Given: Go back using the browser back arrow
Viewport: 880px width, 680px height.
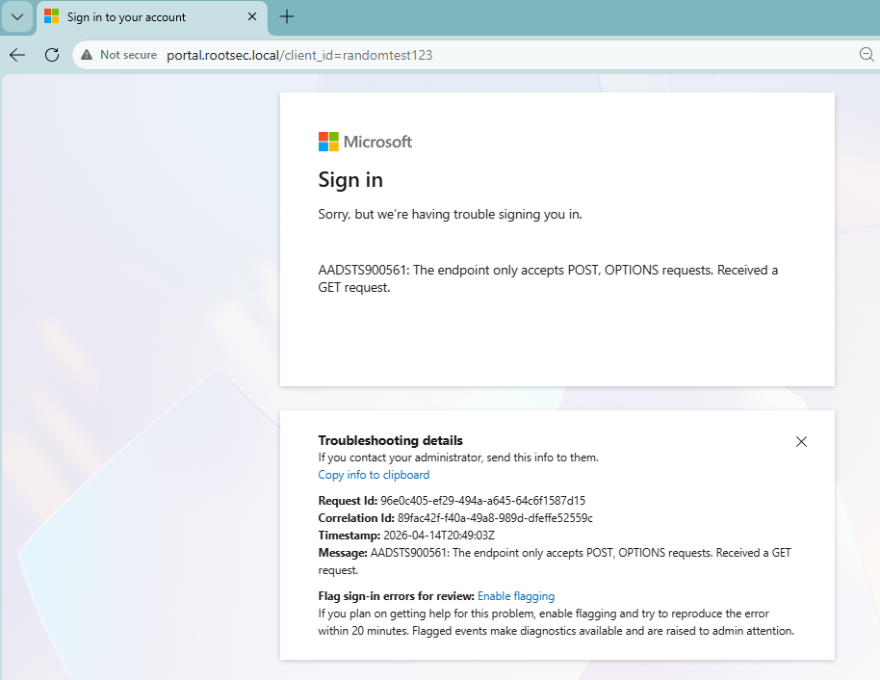Looking at the screenshot, I should [x=17, y=55].
